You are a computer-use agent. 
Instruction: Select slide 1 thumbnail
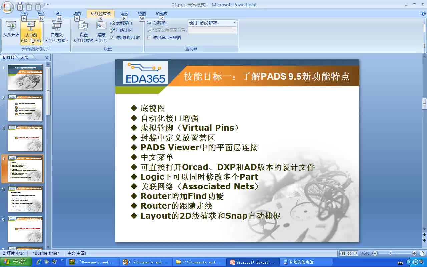(x=25, y=77)
